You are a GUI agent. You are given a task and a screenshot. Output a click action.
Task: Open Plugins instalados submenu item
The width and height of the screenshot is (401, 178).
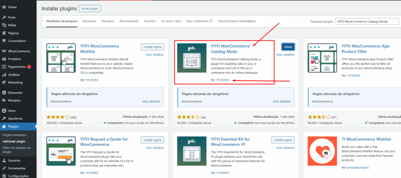pos(14,135)
